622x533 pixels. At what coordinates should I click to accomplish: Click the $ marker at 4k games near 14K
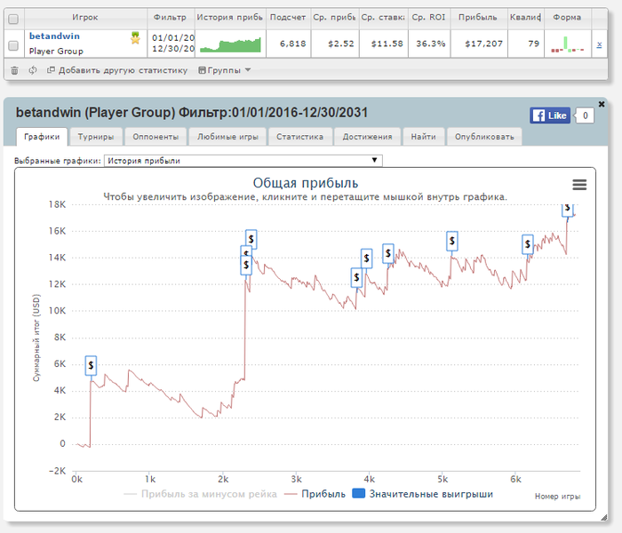point(366,259)
